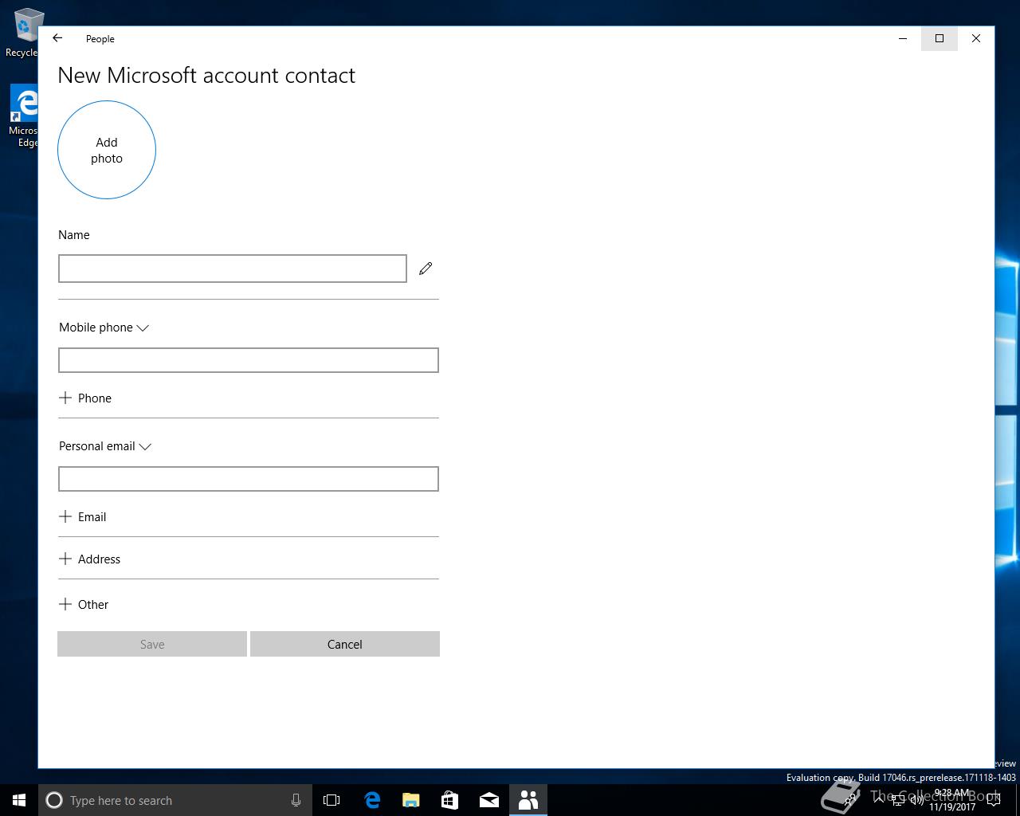Viewport: 1020px width, 816px height.
Task: Select People app taskbar icon
Action: [528, 800]
